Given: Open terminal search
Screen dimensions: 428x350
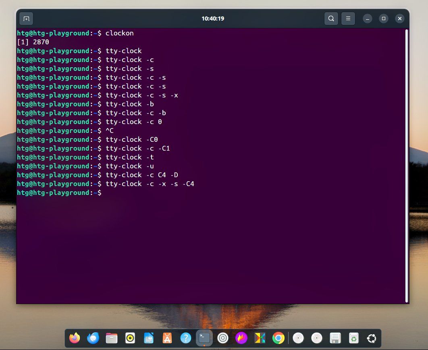Looking at the screenshot, I should 331,19.
